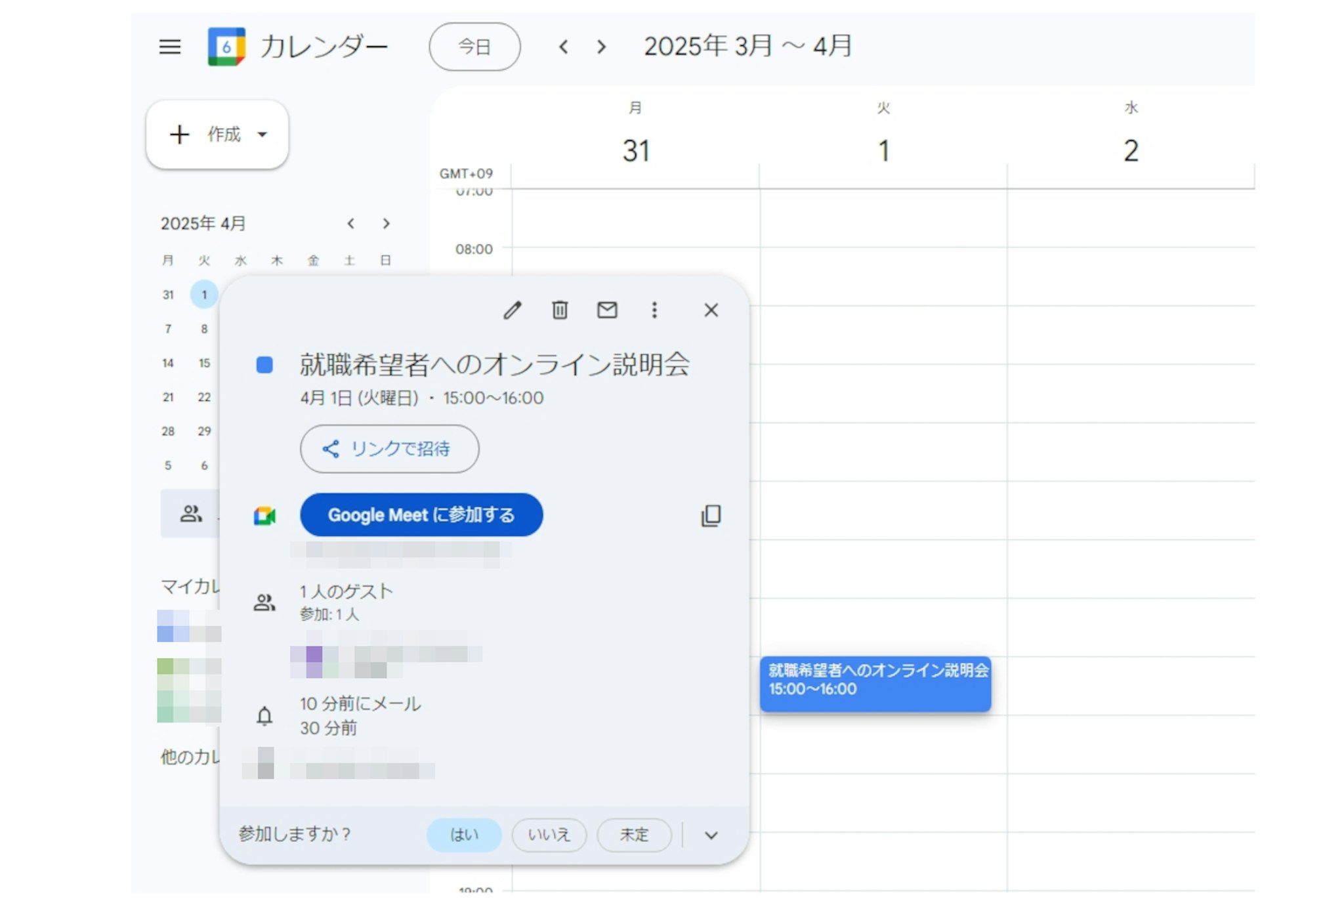Image resolution: width=1344 pixels, height=903 pixels.
Task: Click the pencil edit event icon
Action: [513, 310]
